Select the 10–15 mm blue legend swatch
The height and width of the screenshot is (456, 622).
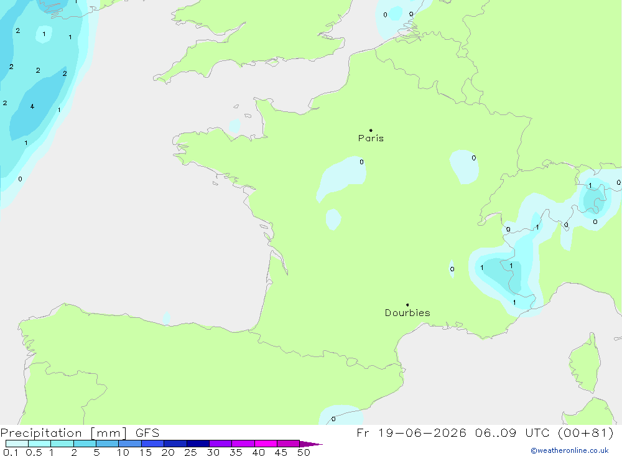[x=130, y=444]
